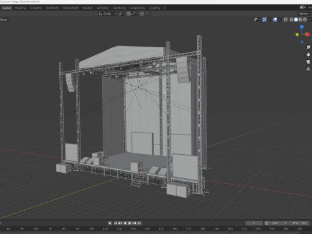Select material preview shading
The height and width of the screenshot is (234, 312).
point(300,19)
